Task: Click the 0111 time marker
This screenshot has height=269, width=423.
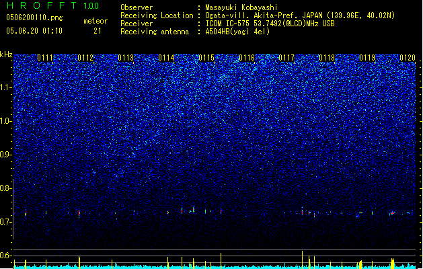Action: point(45,58)
